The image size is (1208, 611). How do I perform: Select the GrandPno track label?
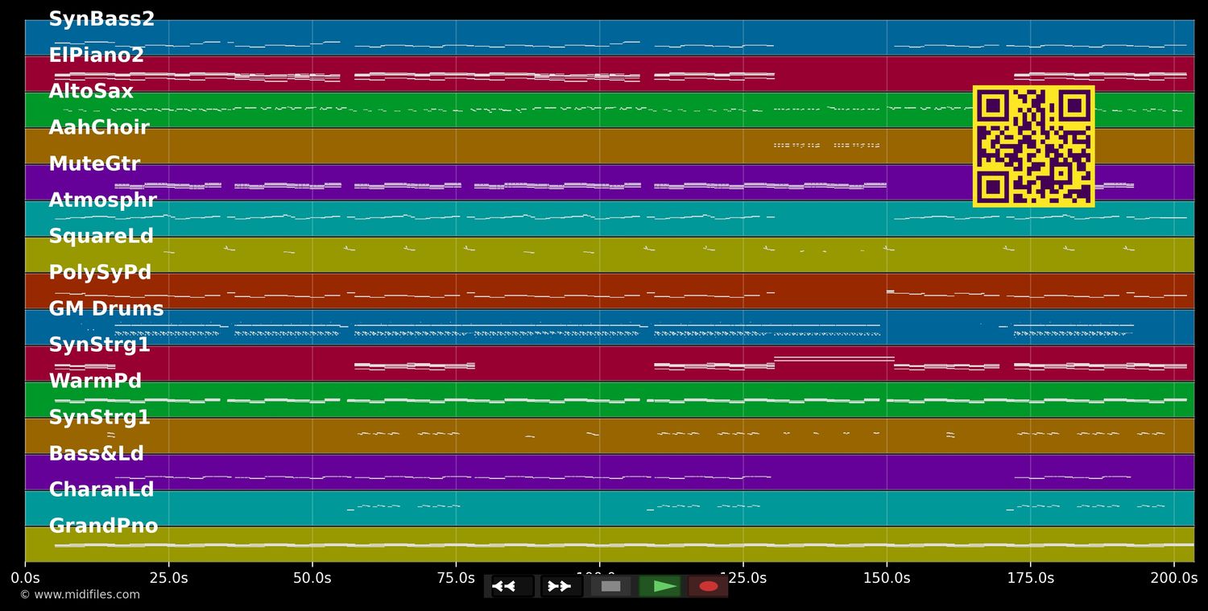[x=103, y=526]
